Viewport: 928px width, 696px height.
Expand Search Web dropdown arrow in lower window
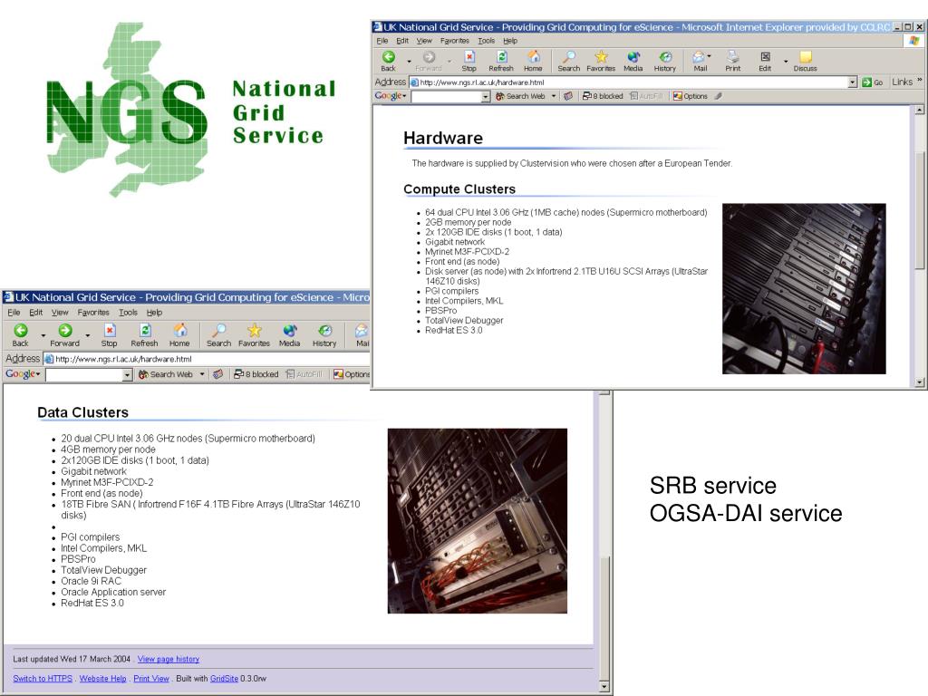[202, 374]
